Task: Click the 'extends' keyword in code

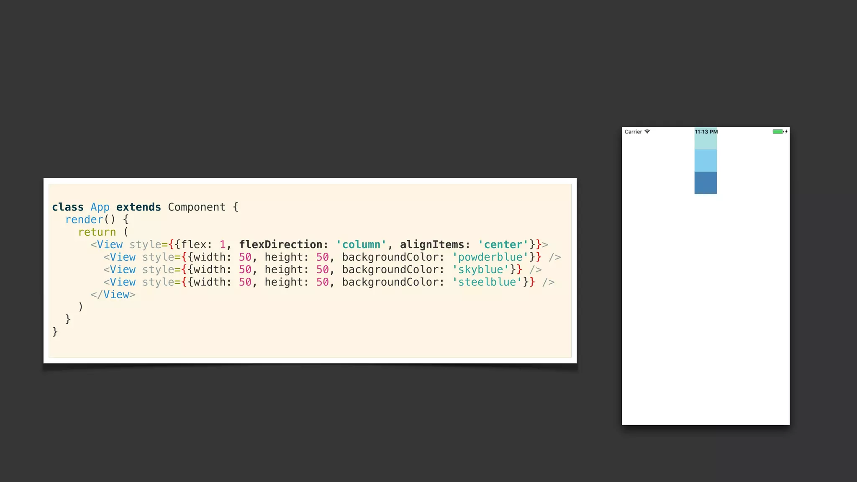Action: coord(139,207)
